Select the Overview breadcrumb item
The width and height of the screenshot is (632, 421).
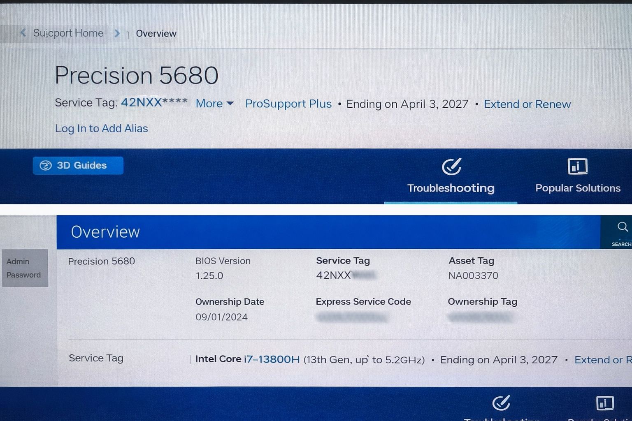(156, 33)
